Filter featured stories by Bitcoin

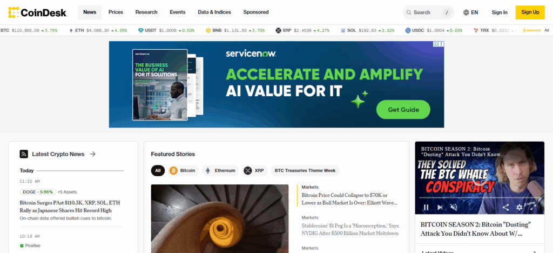(x=184, y=170)
